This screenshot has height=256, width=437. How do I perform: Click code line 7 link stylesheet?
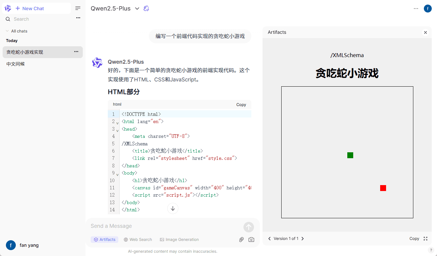click(184, 158)
